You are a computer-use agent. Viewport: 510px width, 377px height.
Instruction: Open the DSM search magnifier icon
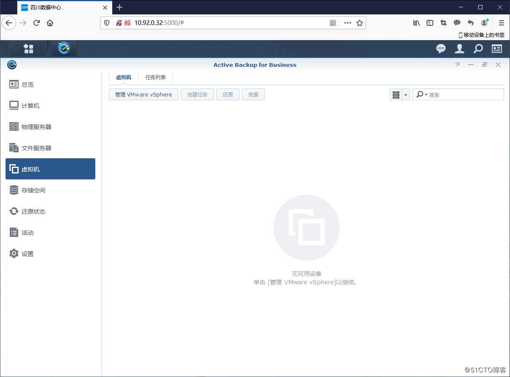click(478, 49)
